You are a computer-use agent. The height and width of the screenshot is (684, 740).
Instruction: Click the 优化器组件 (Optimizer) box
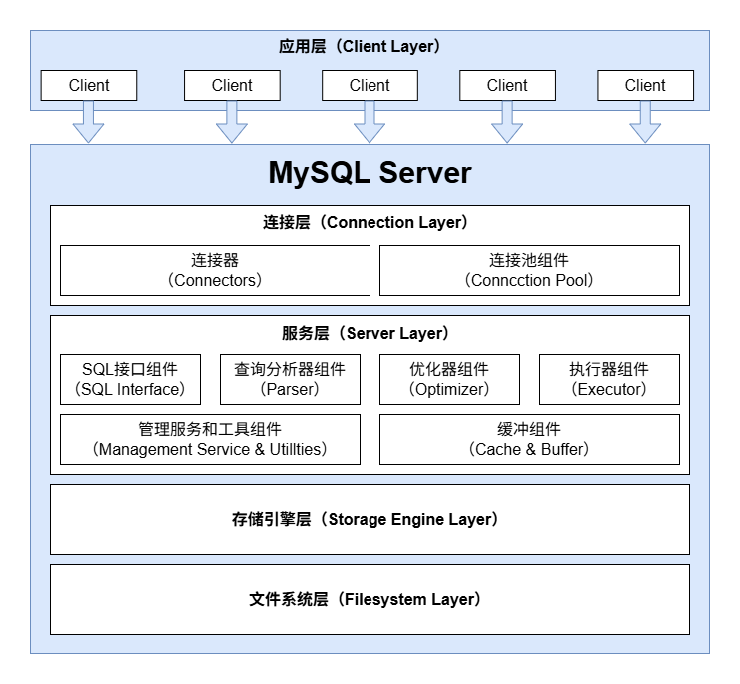[x=449, y=379]
